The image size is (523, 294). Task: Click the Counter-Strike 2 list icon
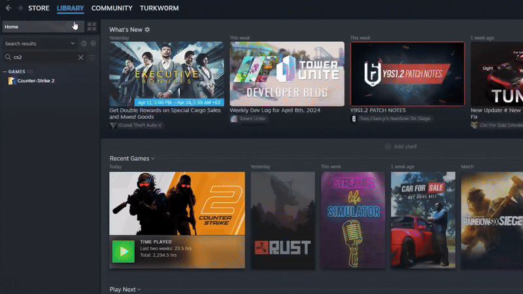point(12,80)
